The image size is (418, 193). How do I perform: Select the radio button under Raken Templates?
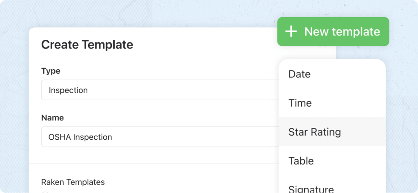pyautogui.click(x=45, y=192)
